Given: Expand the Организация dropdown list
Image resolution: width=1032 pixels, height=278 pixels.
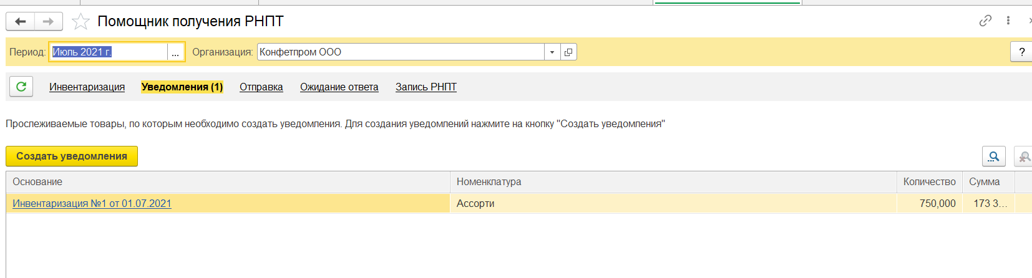Looking at the screenshot, I should (552, 52).
